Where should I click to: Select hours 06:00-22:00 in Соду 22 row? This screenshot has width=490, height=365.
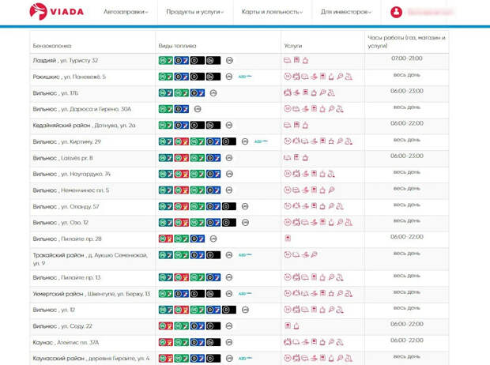click(406, 324)
